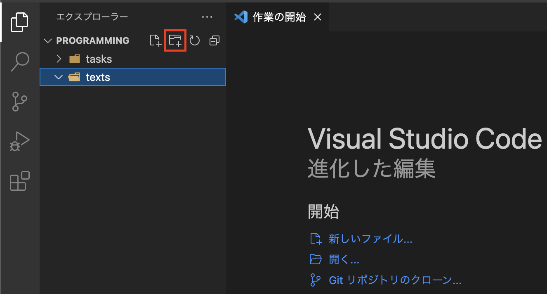Collapse the texts folder
The image size is (547, 294).
58,77
